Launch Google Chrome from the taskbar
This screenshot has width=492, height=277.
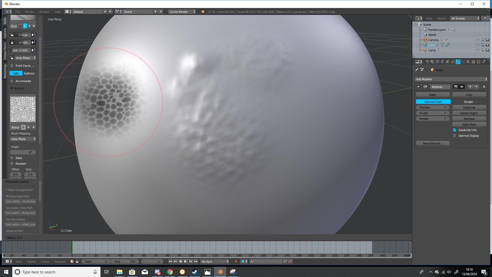(x=170, y=272)
